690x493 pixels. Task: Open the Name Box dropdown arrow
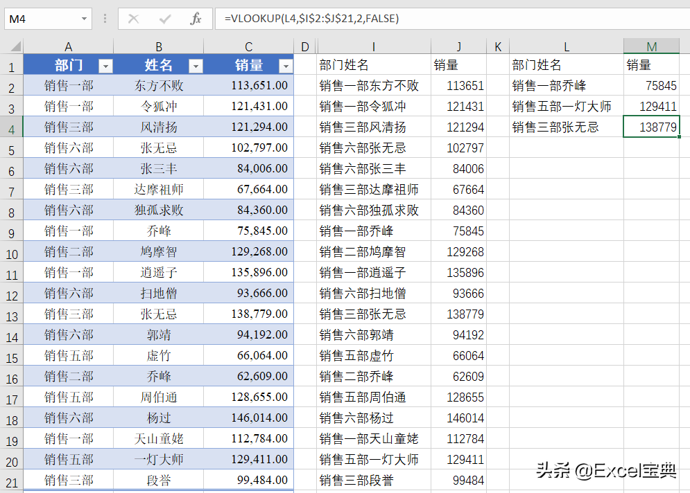pos(84,19)
